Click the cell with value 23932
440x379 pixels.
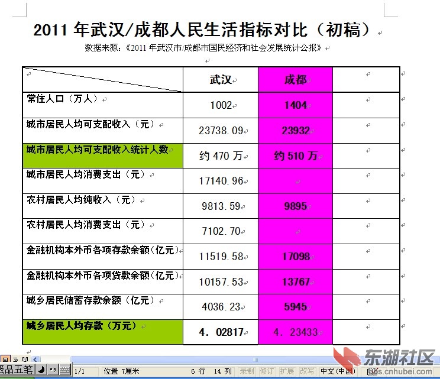point(295,131)
